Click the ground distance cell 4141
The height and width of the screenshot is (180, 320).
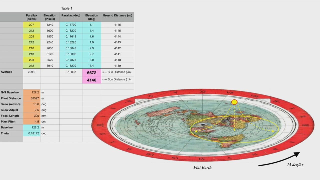click(x=117, y=54)
